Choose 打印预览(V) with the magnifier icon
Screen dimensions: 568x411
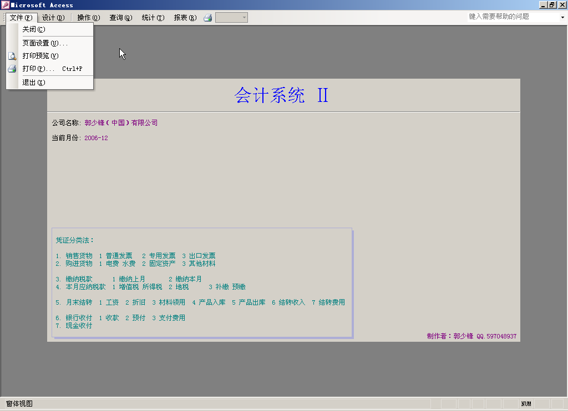[x=40, y=56]
